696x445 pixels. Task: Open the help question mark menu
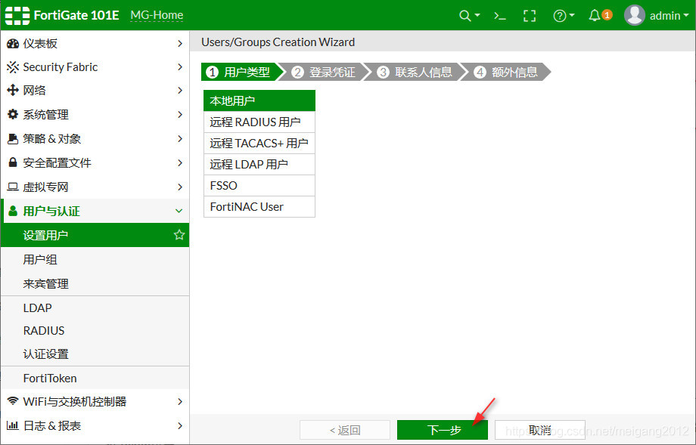coord(564,16)
